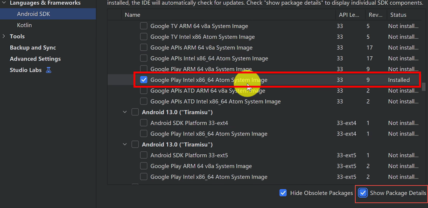Screen dimensions: 428x208
Task: Click the Studio Labs flask icon
Action: 48,70
